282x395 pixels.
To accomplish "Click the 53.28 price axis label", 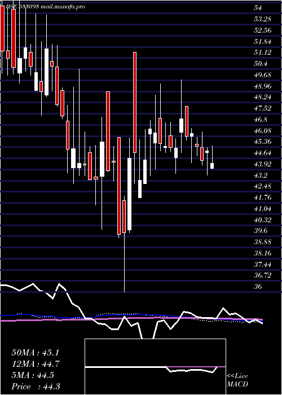I will (262, 19).
